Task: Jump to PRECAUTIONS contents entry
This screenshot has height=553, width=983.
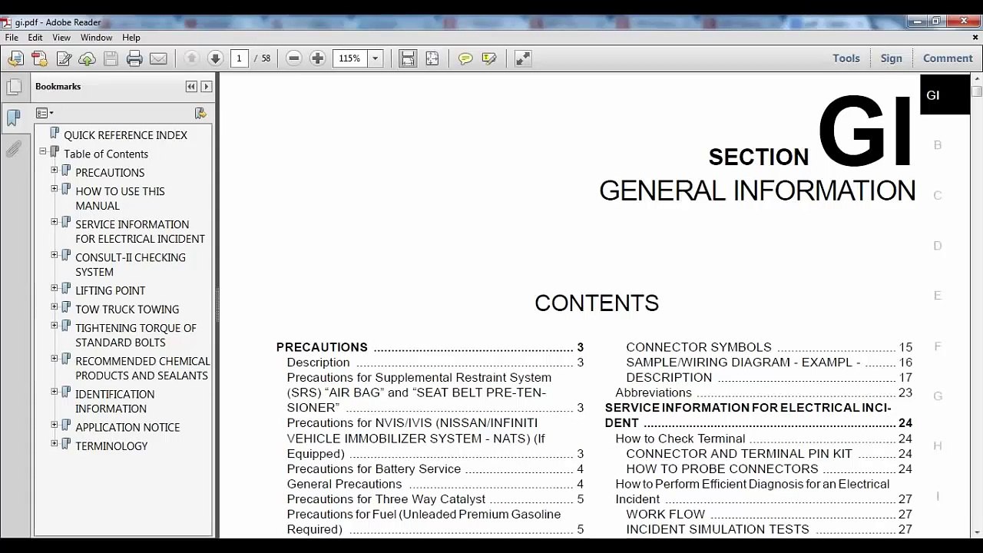Action: (430, 347)
